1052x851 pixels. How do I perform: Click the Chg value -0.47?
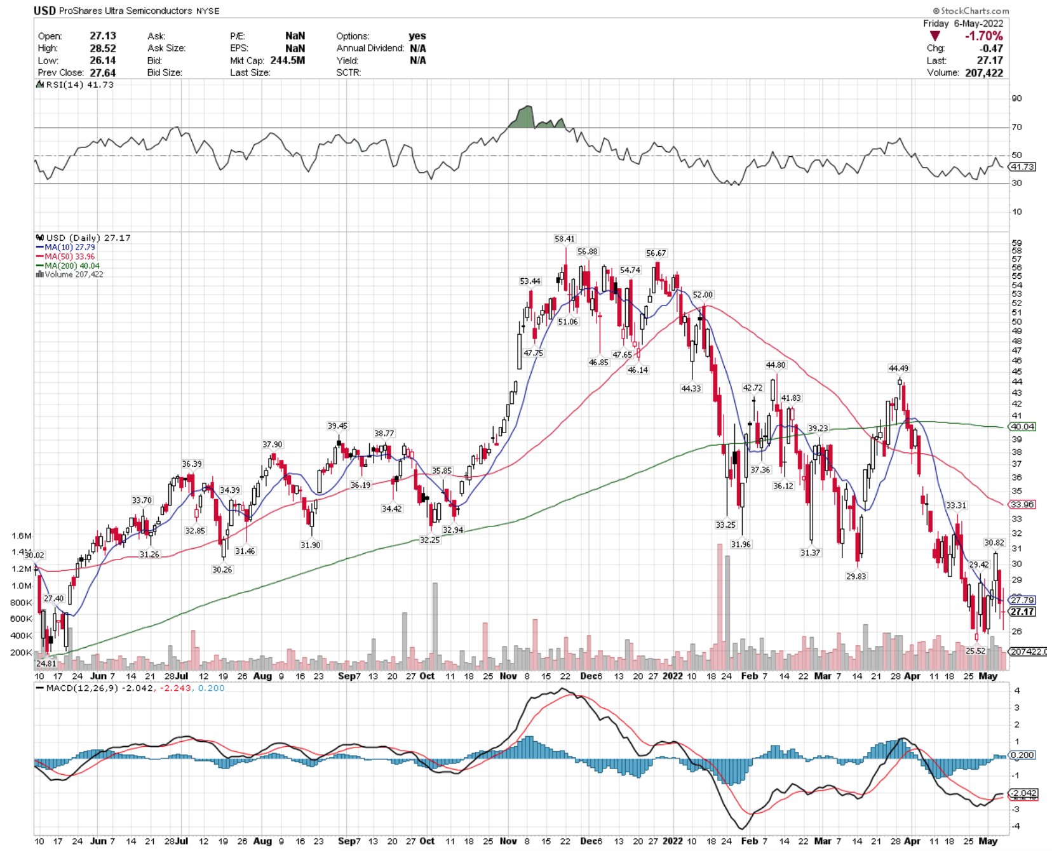point(991,48)
